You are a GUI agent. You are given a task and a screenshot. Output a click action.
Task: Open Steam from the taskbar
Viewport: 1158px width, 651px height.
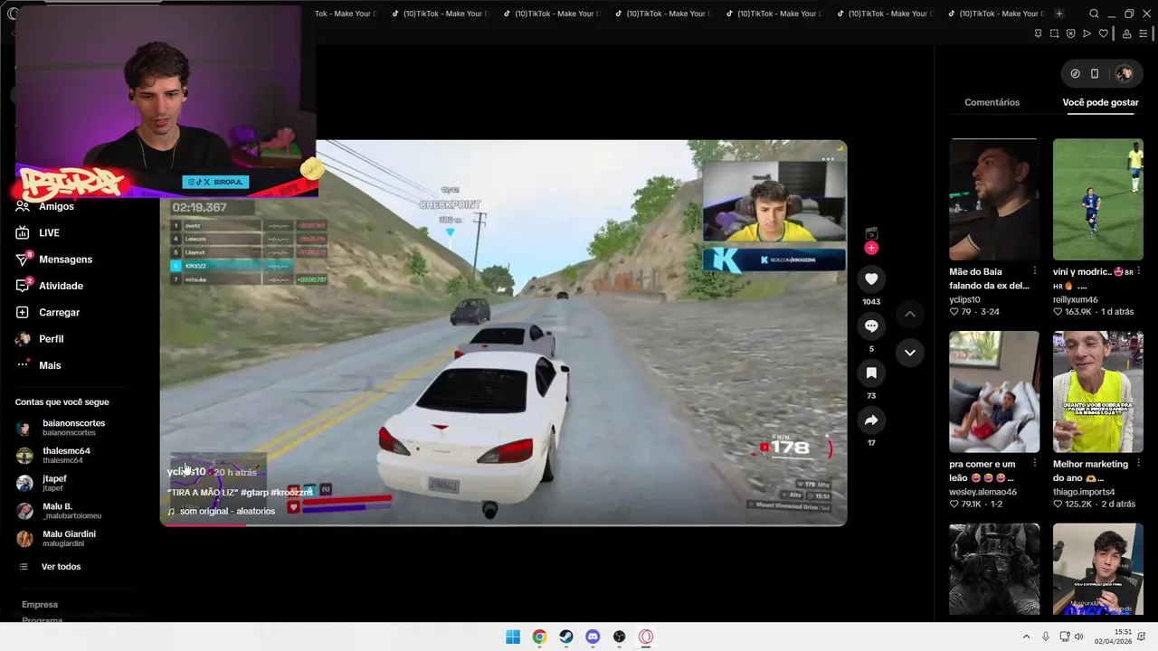click(566, 637)
